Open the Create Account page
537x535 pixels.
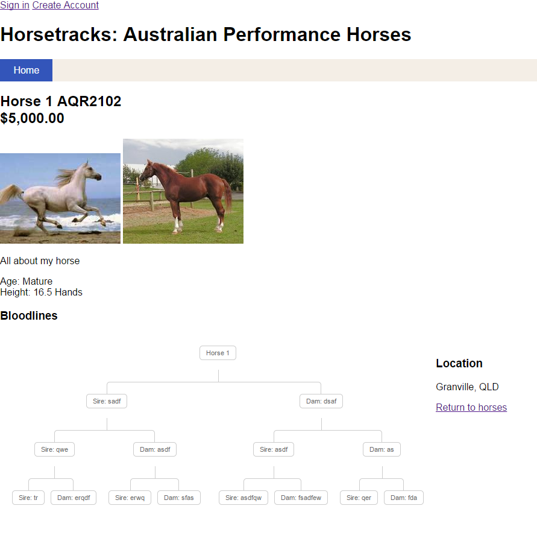pos(65,5)
